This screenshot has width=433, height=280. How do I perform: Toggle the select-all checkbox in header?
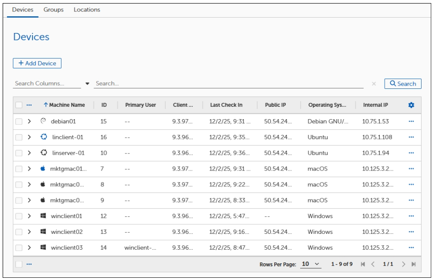click(x=19, y=105)
